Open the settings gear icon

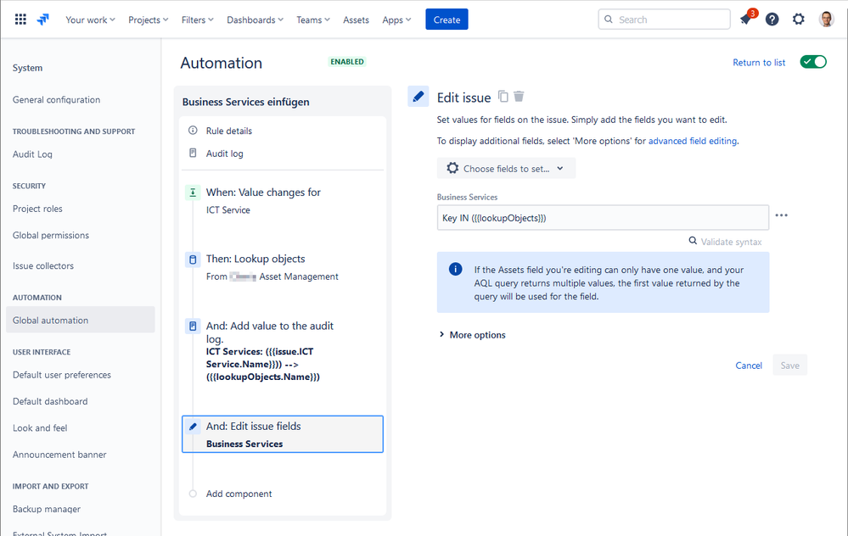pos(798,20)
